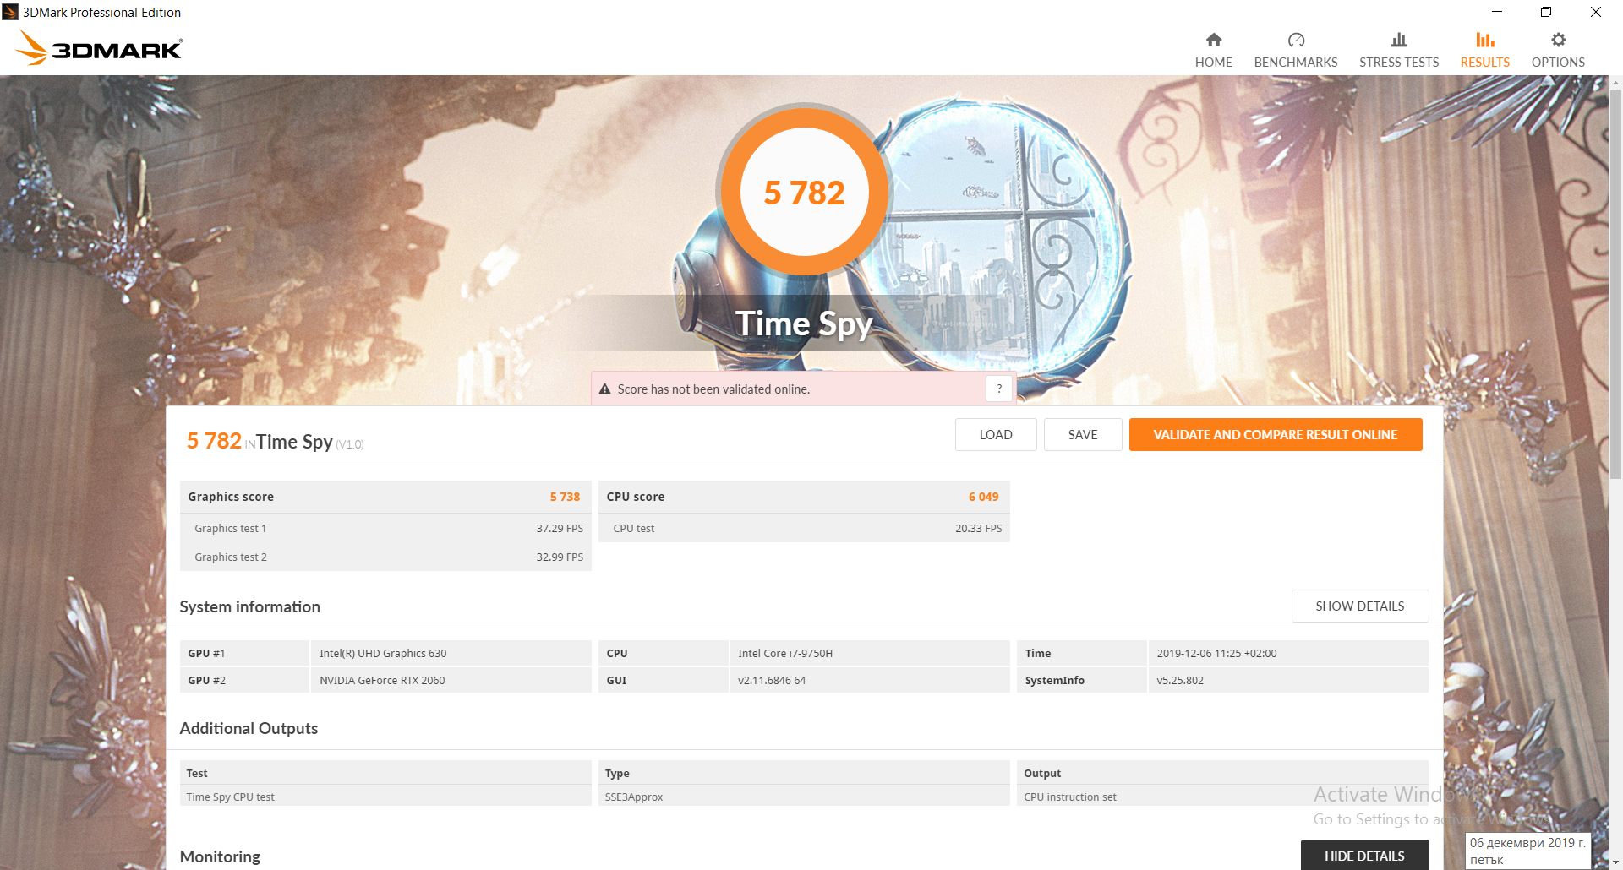The height and width of the screenshot is (870, 1623).
Task: Click CPU instruction set output cell
Action: coord(1222,797)
